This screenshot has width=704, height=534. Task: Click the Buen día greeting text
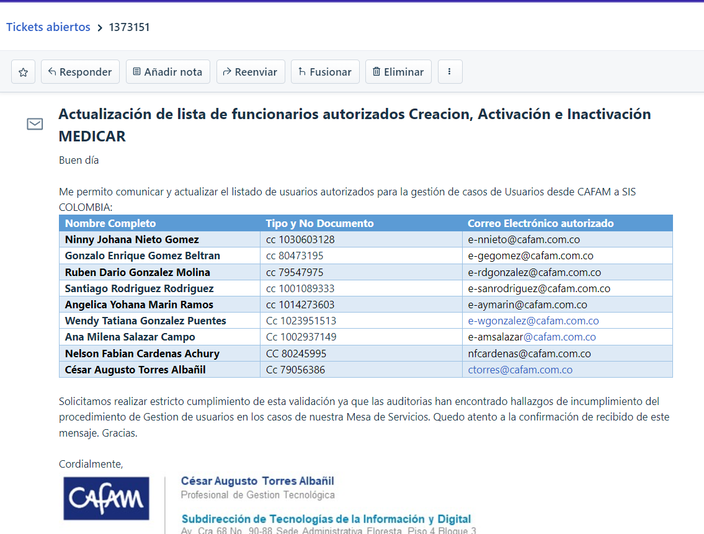tap(79, 161)
